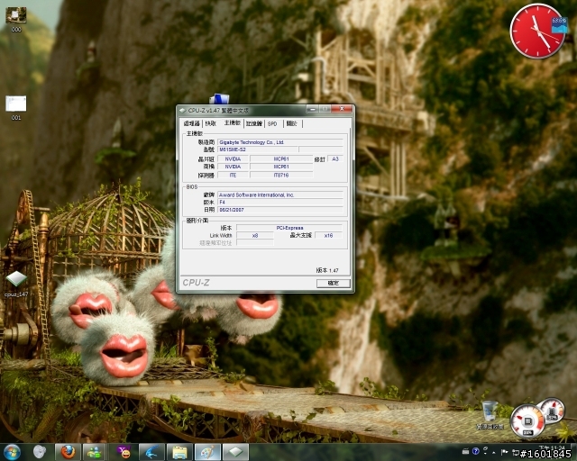The image size is (577, 461).
Task: Click southbridge NVIDIA field
Action: click(x=233, y=167)
